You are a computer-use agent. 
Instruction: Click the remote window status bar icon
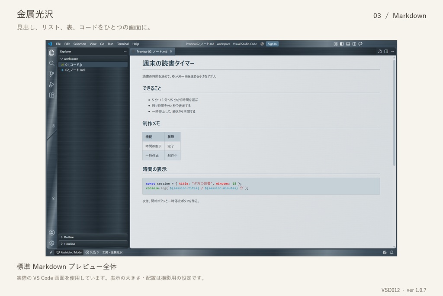(x=51, y=252)
